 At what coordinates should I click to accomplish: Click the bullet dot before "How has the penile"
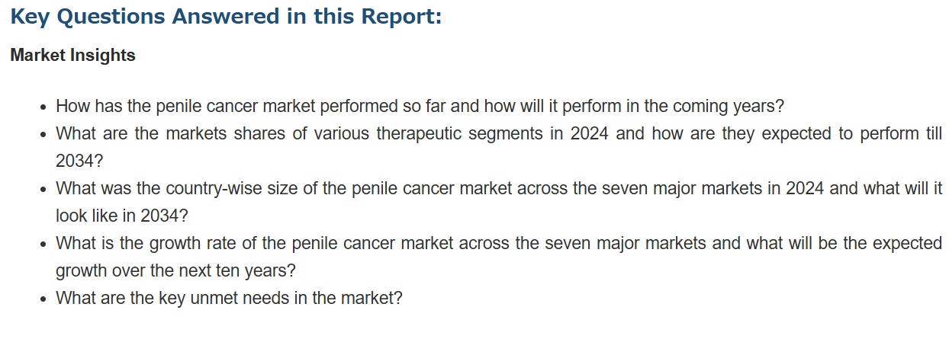(x=44, y=107)
